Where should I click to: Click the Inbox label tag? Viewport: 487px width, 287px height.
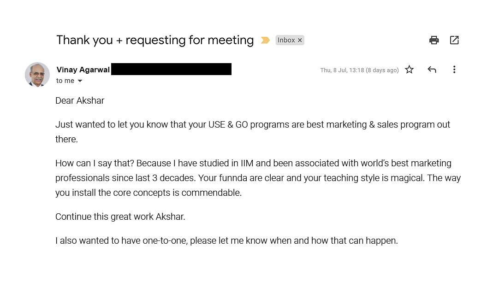click(286, 40)
